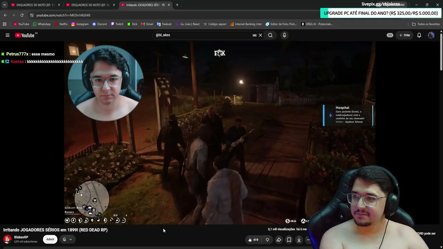Go to the YouTube home via its logo
443x249 pixels.
click(x=26, y=35)
